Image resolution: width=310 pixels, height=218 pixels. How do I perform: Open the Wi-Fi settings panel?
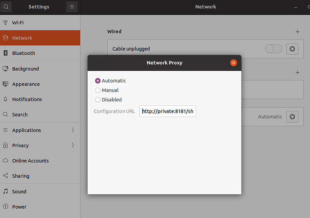point(40,22)
